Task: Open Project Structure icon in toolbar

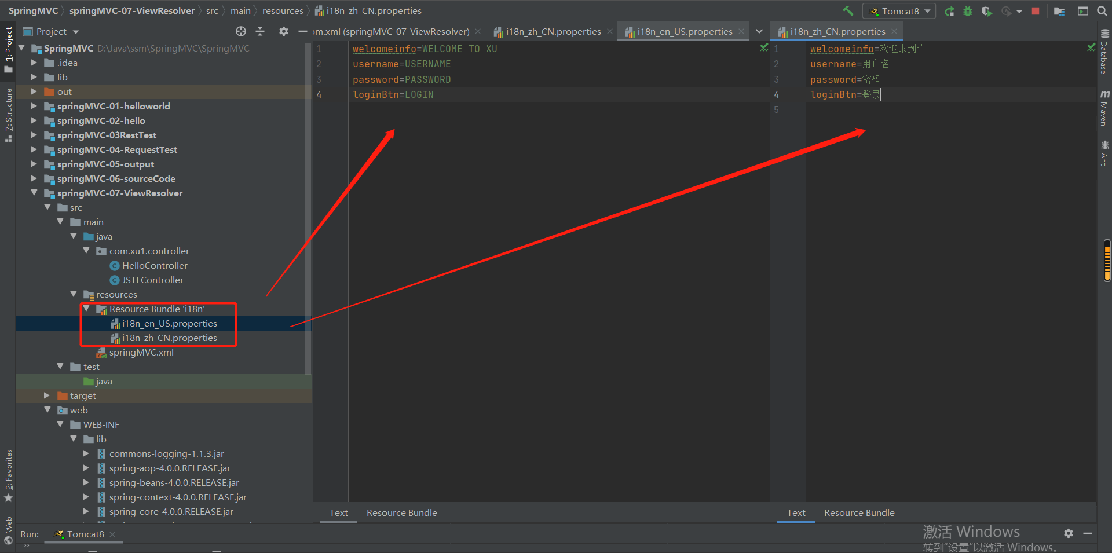Action: pos(1059,11)
